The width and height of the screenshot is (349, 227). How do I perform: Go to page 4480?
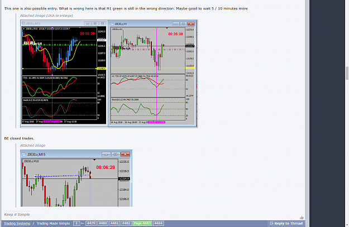[x=103, y=224]
